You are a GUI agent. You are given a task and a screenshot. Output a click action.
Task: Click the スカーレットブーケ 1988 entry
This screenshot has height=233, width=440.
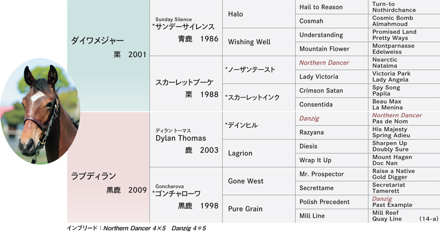pos(186,84)
